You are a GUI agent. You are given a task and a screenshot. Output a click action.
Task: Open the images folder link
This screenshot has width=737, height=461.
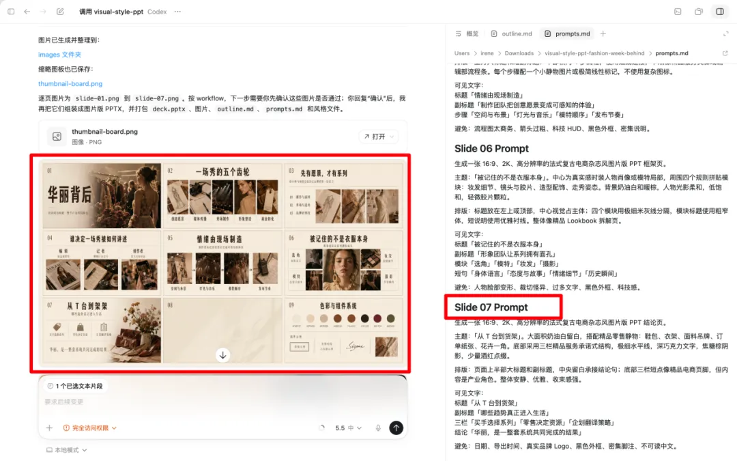click(x=59, y=55)
